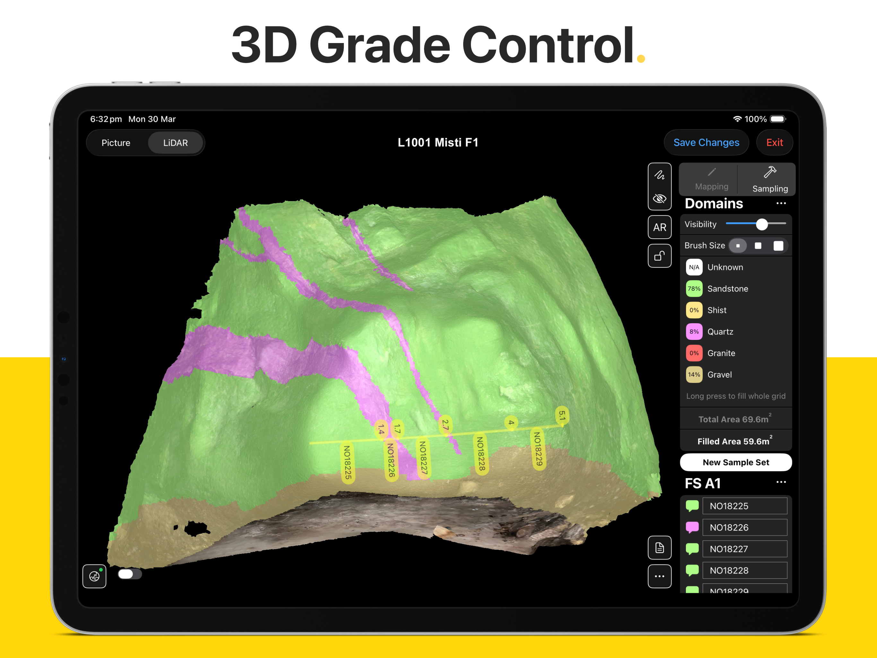The width and height of the screenshot is (877, 658).
Task: Tap the 4 sample marker
Action: (511, 422)
